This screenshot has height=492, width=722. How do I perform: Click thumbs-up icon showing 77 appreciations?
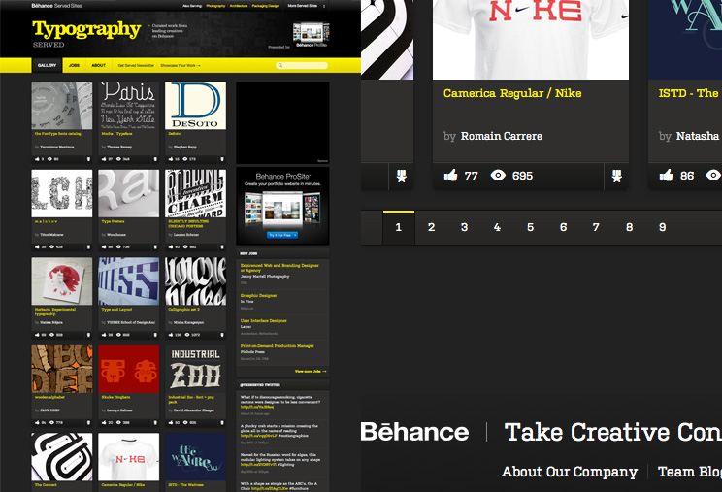point(450,176)
